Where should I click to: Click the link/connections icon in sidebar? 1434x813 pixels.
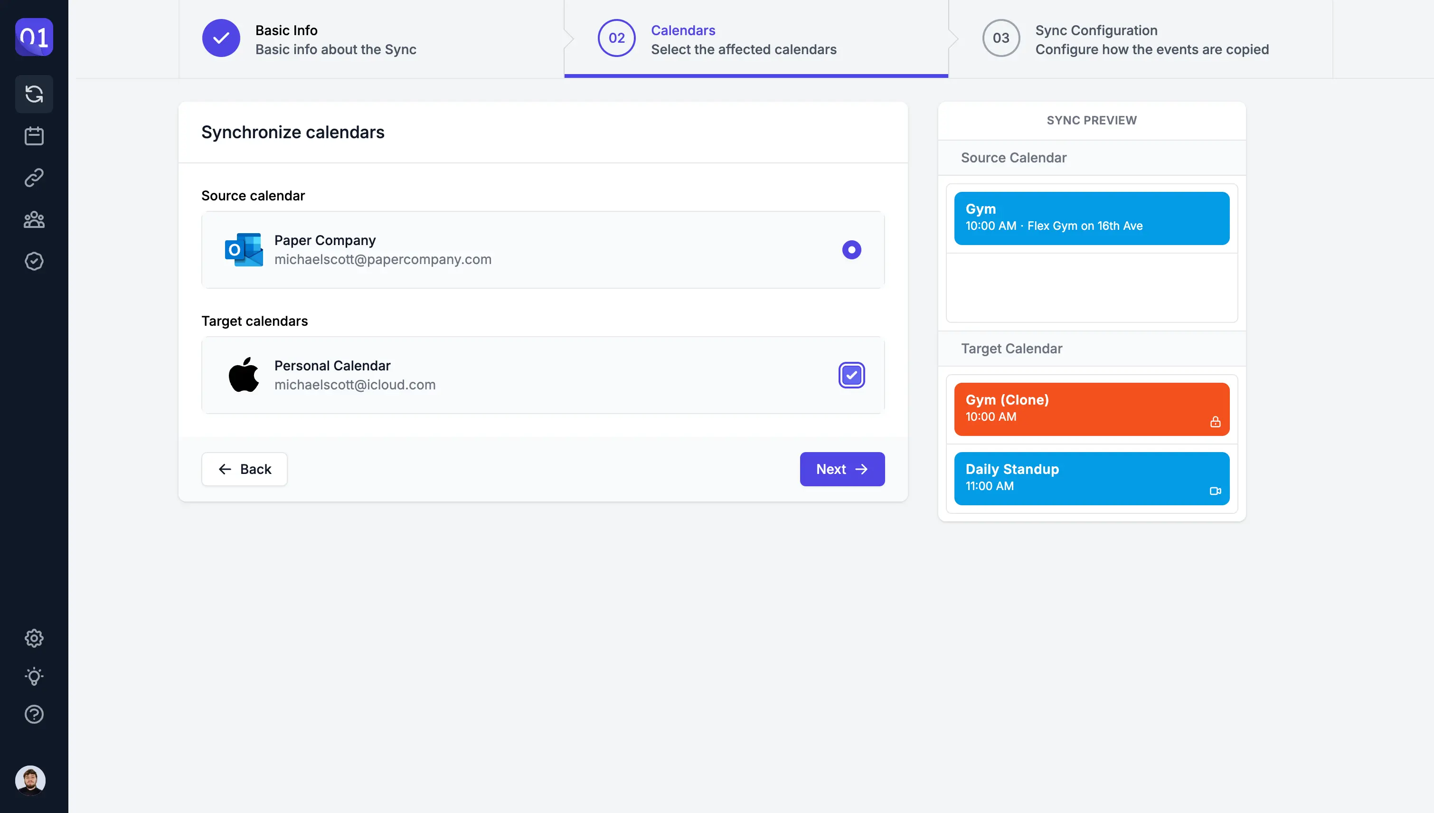tap(34, 179)
